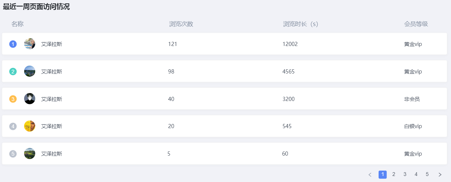The height and width of the screenshot is (182, 451).
Task: Go to the next page arrow
Action: point(440,174)
